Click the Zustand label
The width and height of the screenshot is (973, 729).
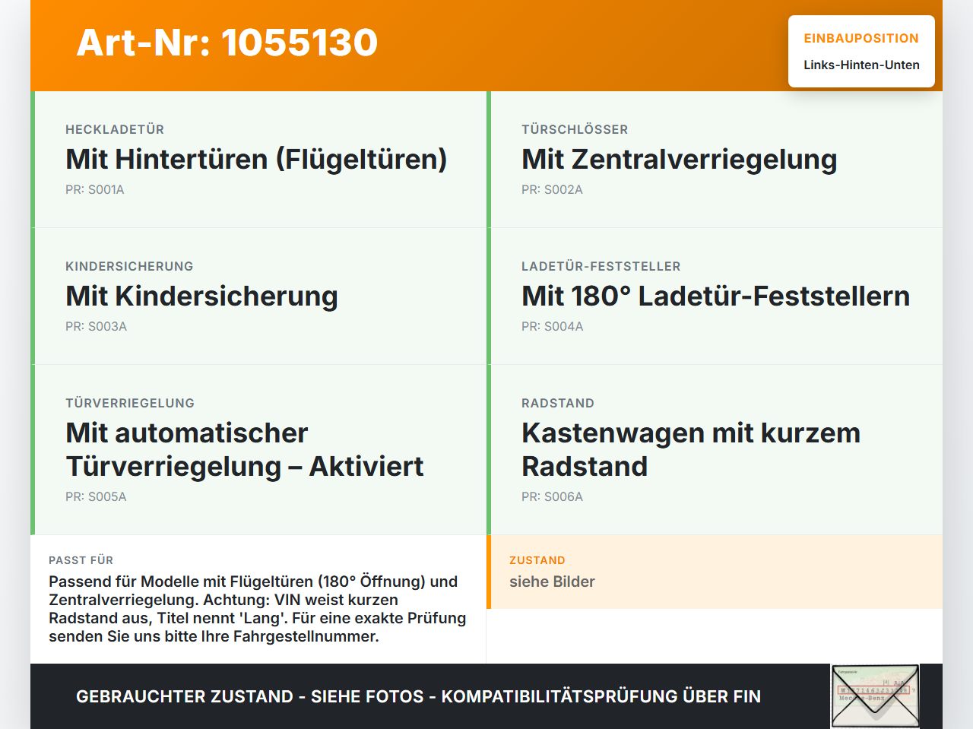[537, 560]
